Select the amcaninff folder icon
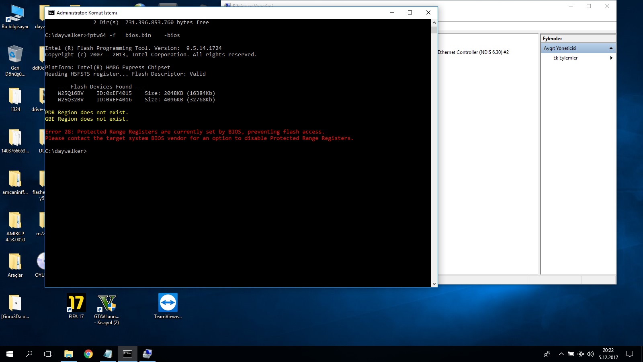The height and width of the screenshot is (362, 643). pos(15,183)
